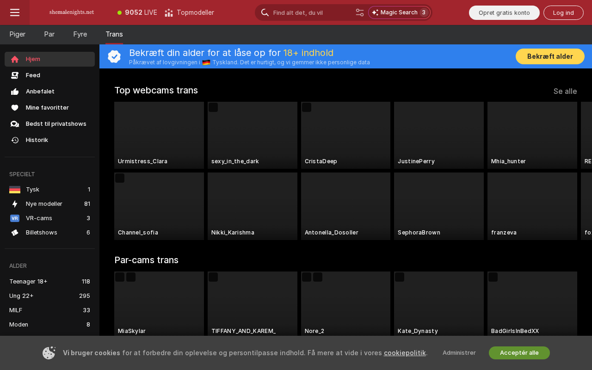Click the Anbefalet thumbs-up icon
592x370 pixels.
tap(15, 92)
